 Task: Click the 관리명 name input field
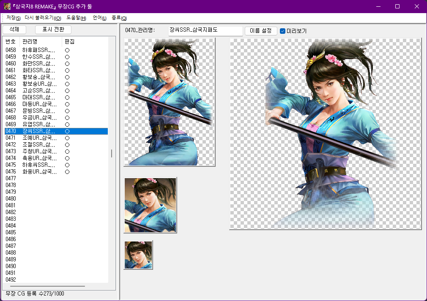tap(205, 31)
